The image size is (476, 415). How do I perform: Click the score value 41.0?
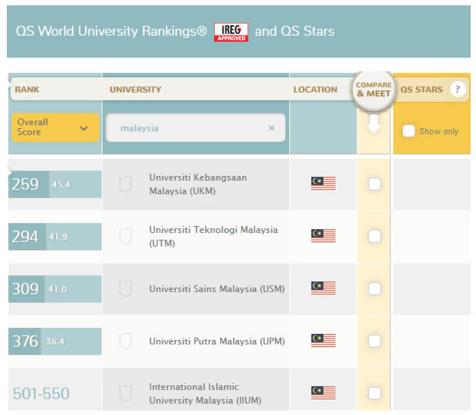point(58,289)
